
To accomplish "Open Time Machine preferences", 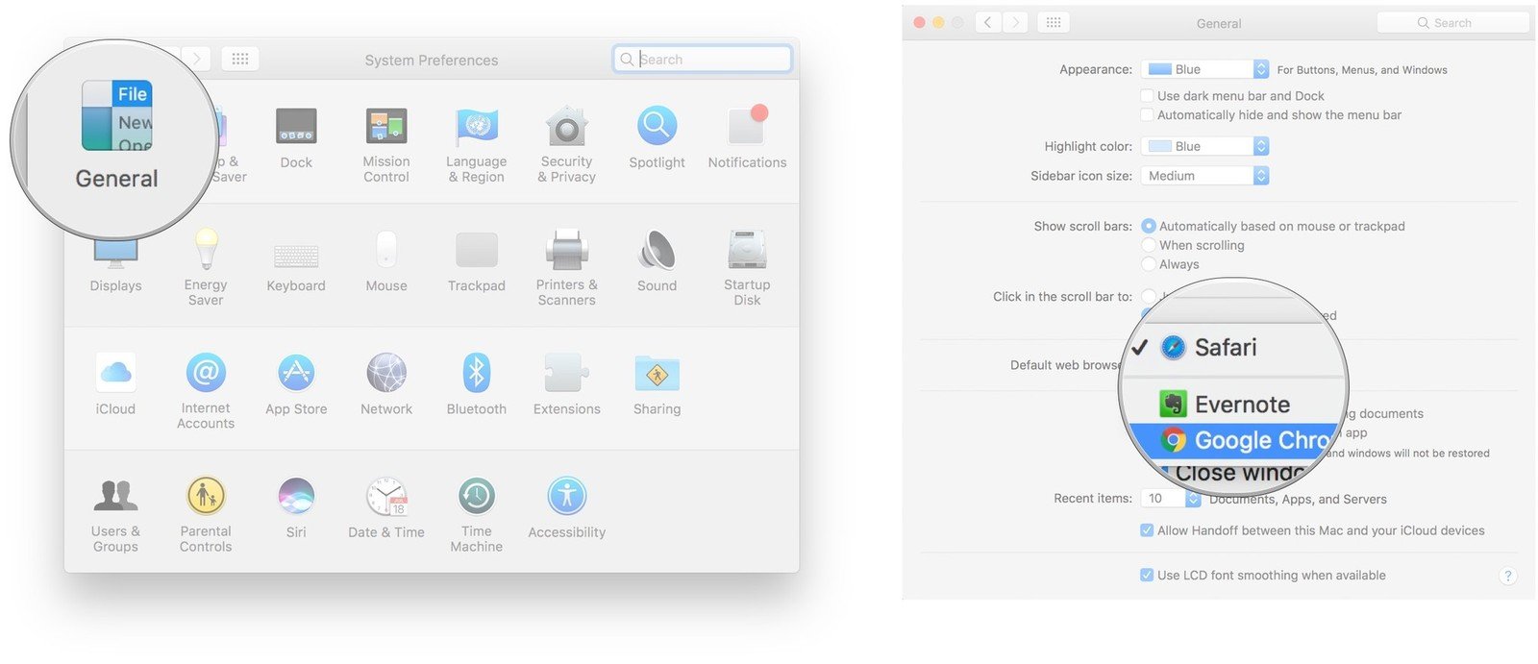I will point(477,514).
